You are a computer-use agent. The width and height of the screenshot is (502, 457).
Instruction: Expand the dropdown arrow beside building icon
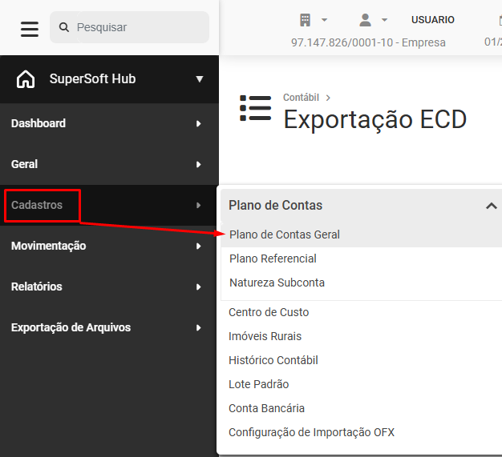click(x=324, y=20)
